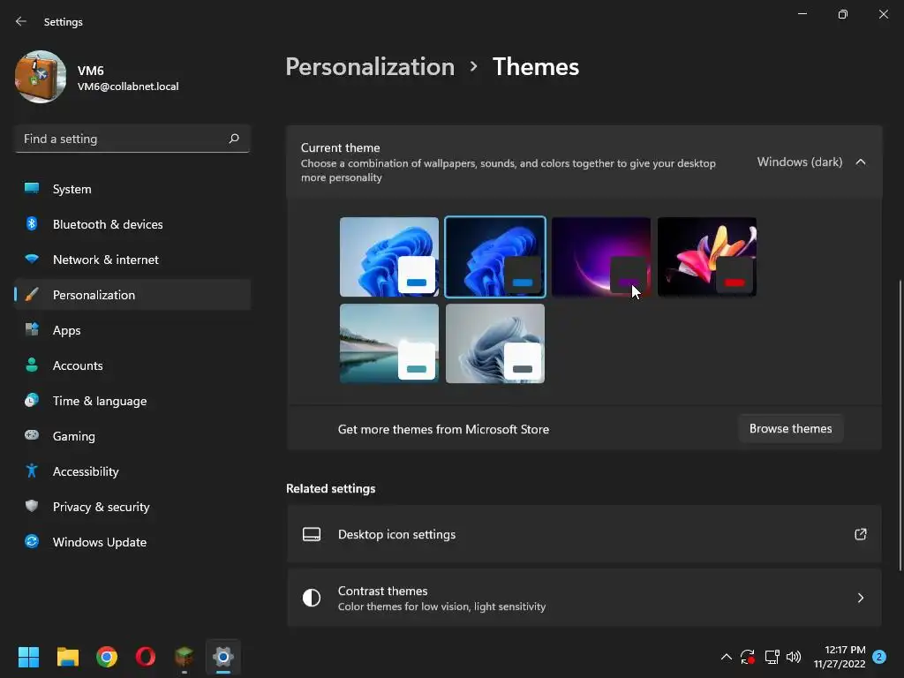Collapse the Current theme section chevron
Viewport: 904px width, 678px height.
click(860, 162)
